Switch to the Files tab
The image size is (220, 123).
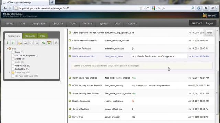pyautogui.click(x=43, y=36)
